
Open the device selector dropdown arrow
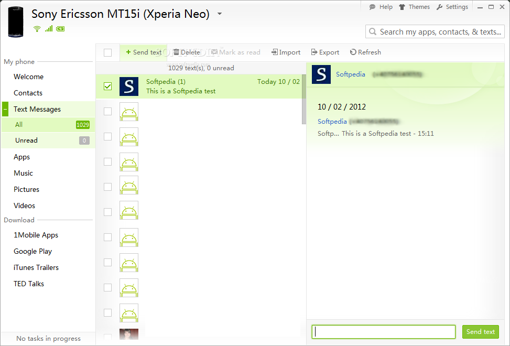220,14
